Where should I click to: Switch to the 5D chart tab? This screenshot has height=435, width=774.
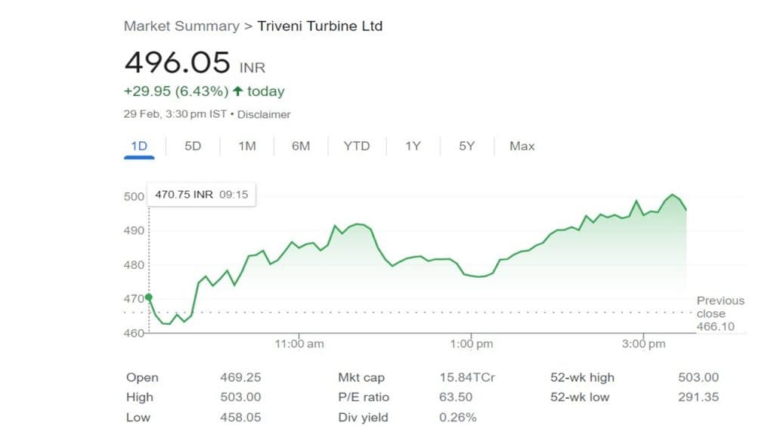193,146
